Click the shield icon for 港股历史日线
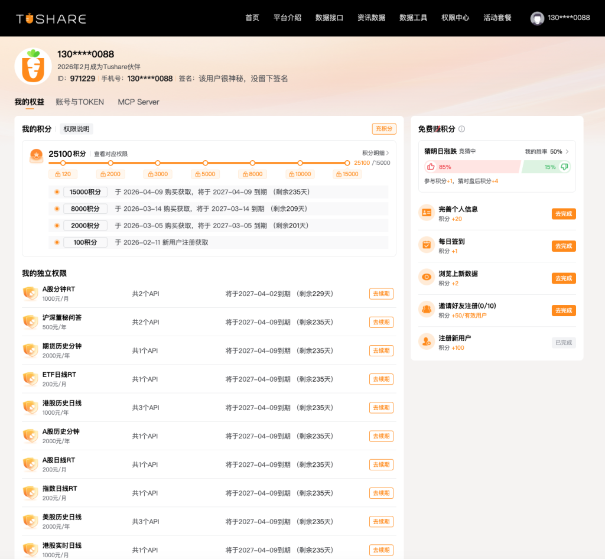 pos(31,408)
